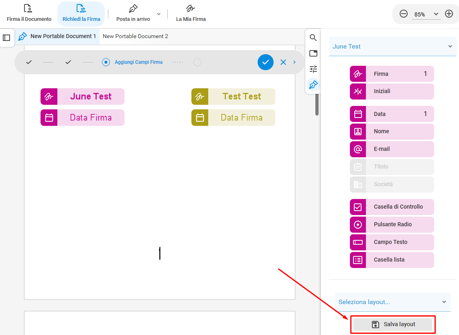Add Casella lista field
This screenshot has height=335, width=459.
(x=392, y=260)
